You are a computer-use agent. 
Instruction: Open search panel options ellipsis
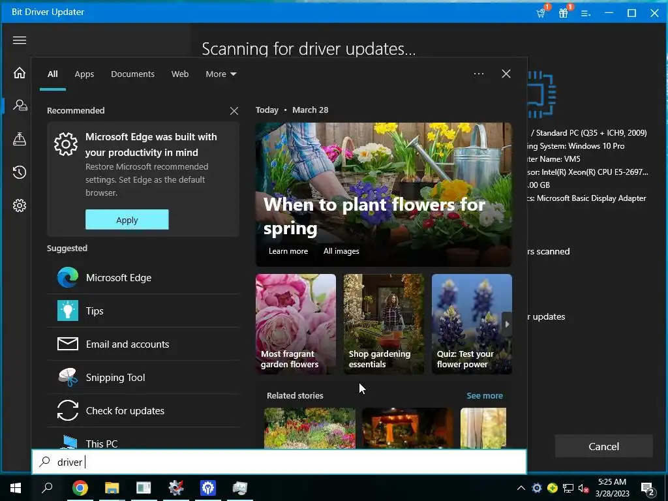(x=479, y=74)
